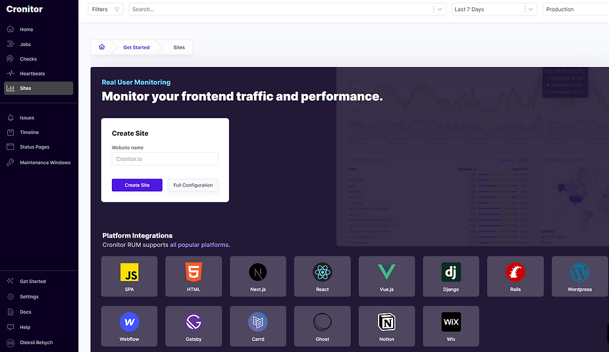Screen dimensions: 609x352
Task: Select the React integration tile
Action: point(323,276)
